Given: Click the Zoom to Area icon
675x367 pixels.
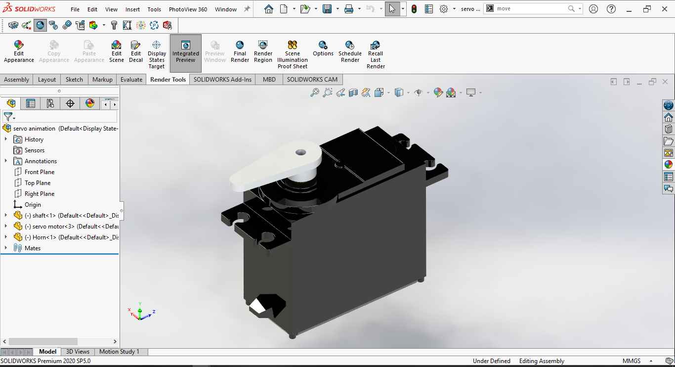Looking at the screenshot, I should click(x=327, y=92).
